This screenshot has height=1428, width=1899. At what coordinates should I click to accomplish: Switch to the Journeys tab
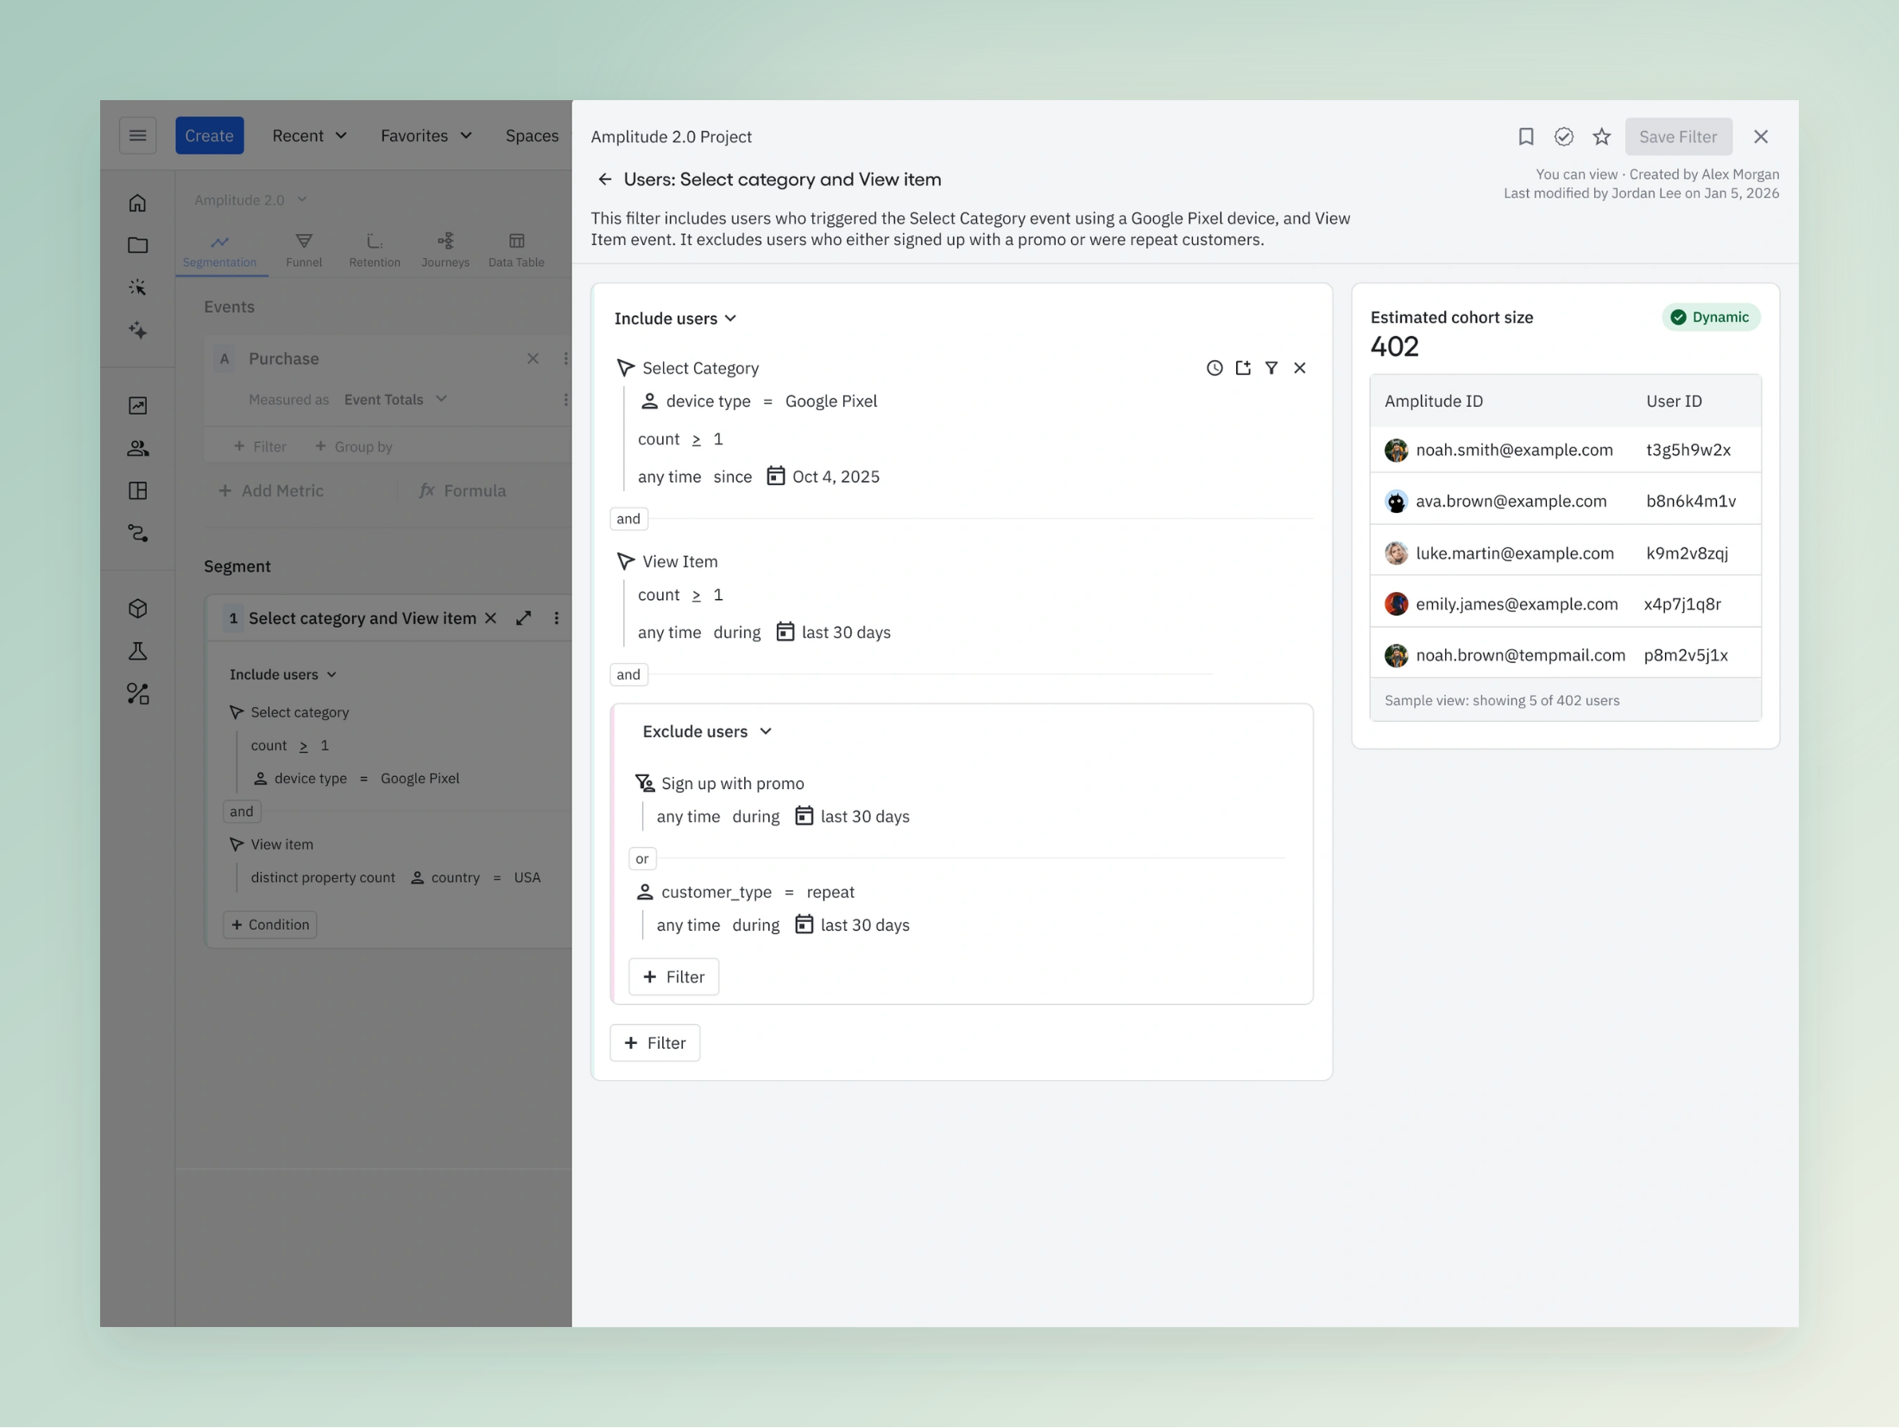[x=445, y=250]
